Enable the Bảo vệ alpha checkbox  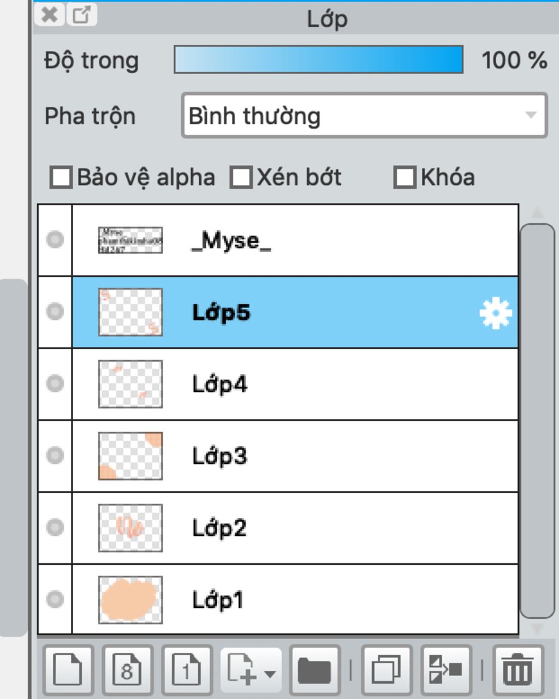point(61,178)
